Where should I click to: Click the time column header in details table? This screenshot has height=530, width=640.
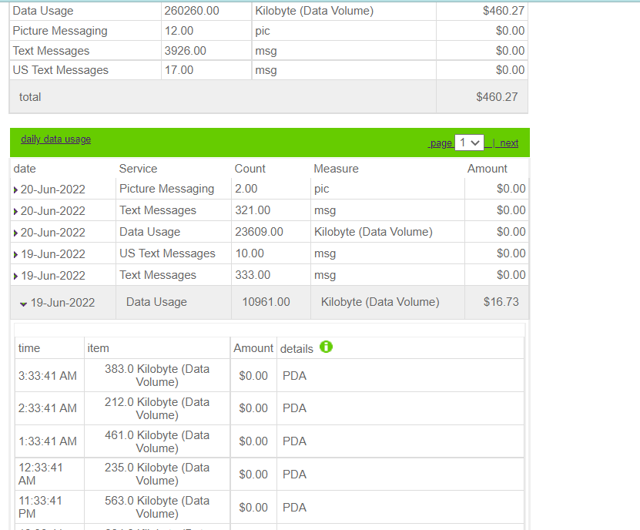point(29,348)
